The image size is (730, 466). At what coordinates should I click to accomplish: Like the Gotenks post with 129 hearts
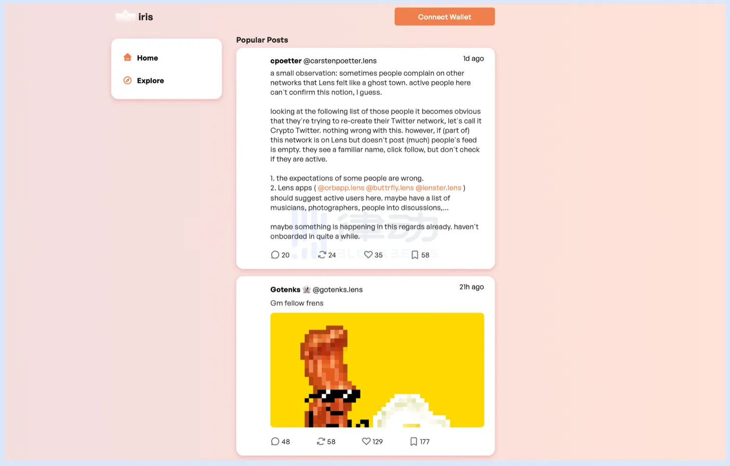[x=366, y=441]
